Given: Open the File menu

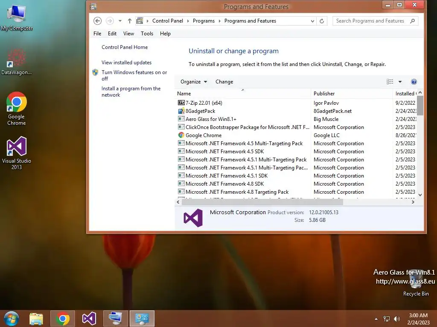Looking at the screenshot, I should [x=97, y=34].
